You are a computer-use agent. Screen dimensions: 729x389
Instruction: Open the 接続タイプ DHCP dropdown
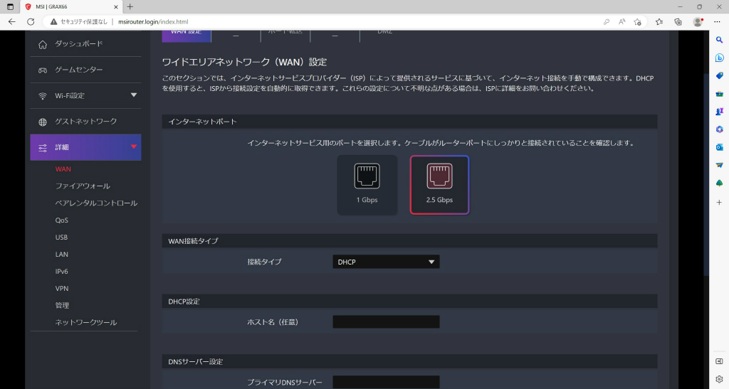[386, 262]
